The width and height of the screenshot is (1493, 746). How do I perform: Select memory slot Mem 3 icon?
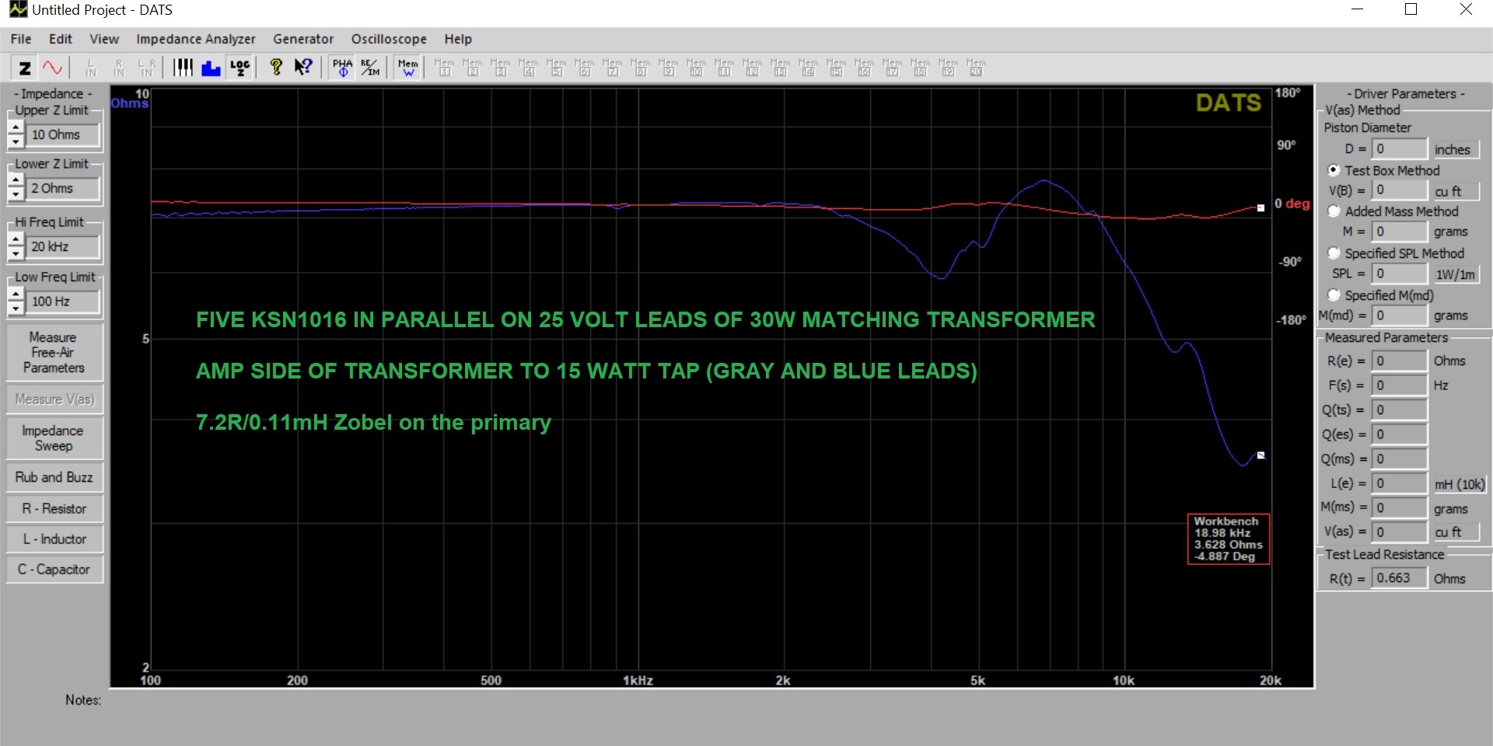click(500, 68)
